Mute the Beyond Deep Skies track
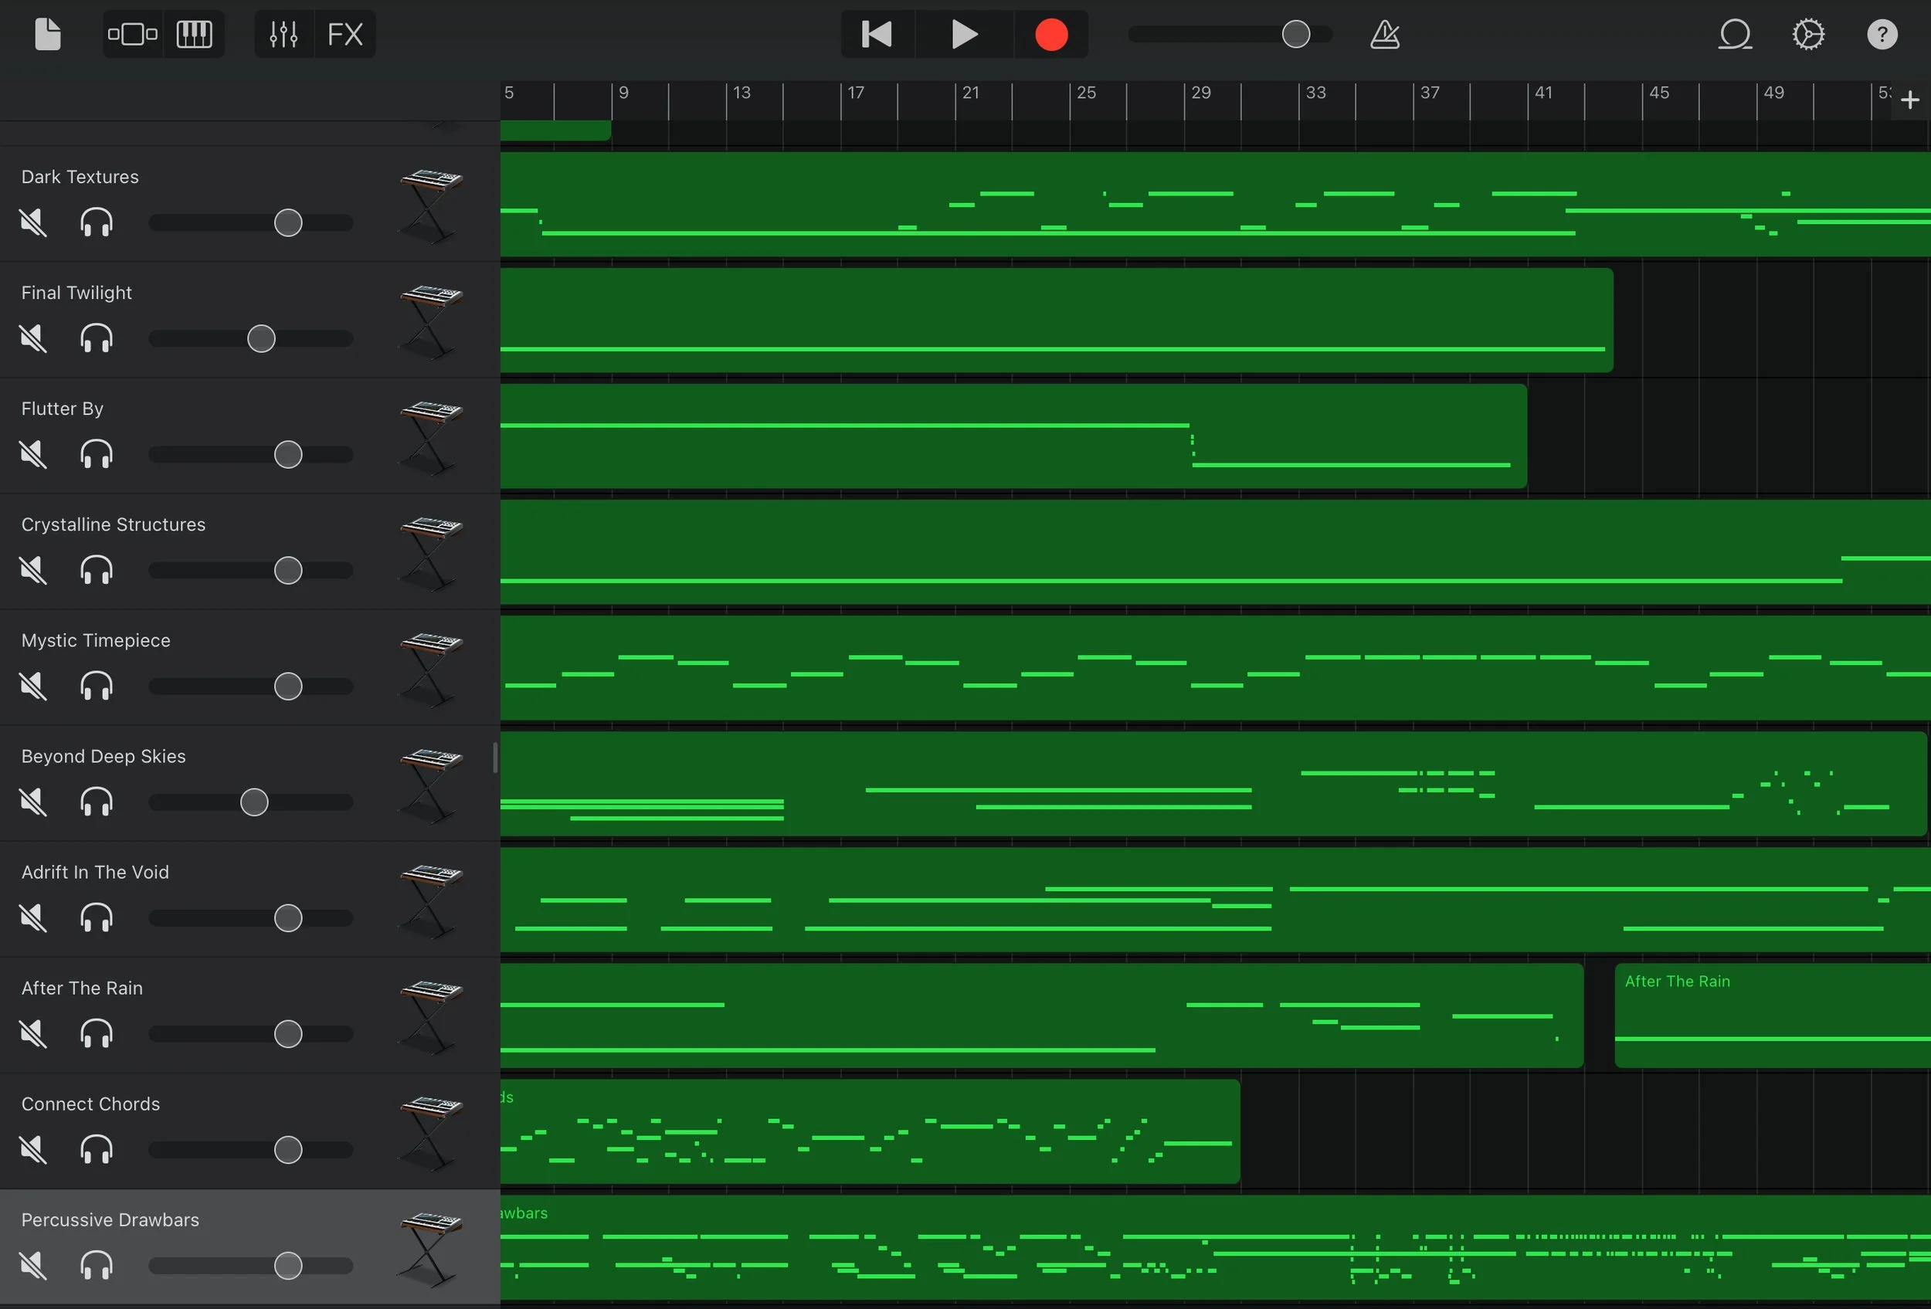 [x=32, y=802]
